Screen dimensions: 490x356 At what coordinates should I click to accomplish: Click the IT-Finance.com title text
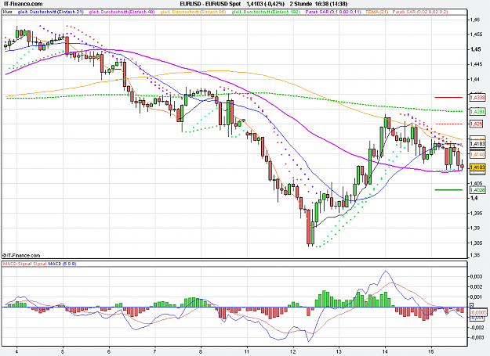[22, 4]
